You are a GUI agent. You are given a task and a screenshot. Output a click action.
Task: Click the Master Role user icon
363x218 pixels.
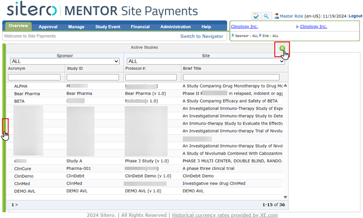pos(277,16)
